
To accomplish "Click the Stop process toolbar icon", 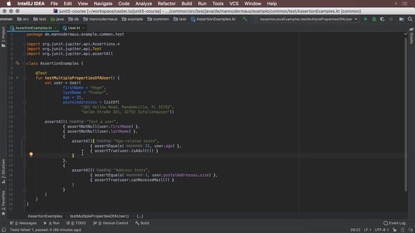I will [390, 19].
